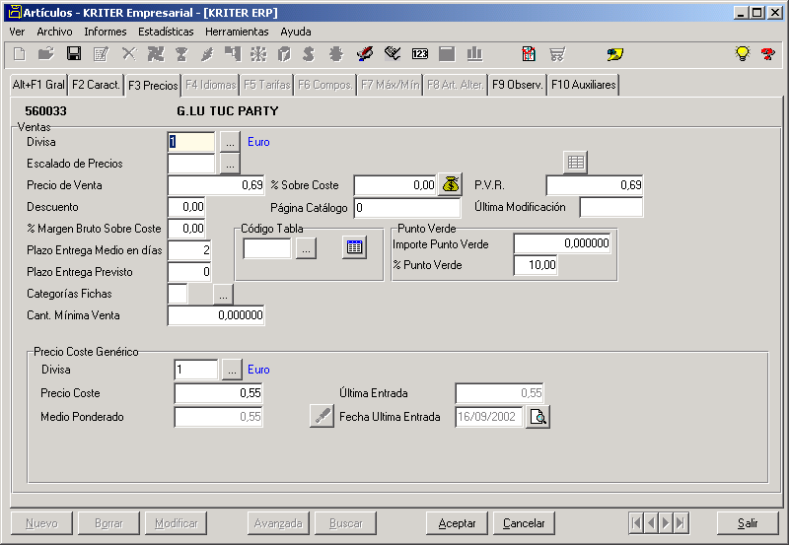Click the Última Modificación input field
The height and width of the screenshot is (545, 789).
[x=611, y=207]
